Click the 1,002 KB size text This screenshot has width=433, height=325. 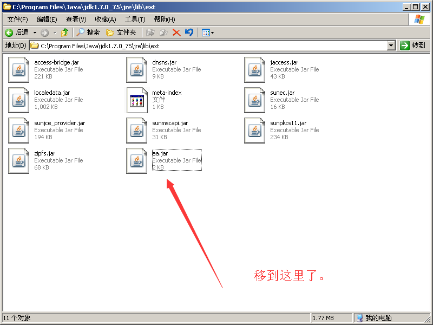coord(46,107)
